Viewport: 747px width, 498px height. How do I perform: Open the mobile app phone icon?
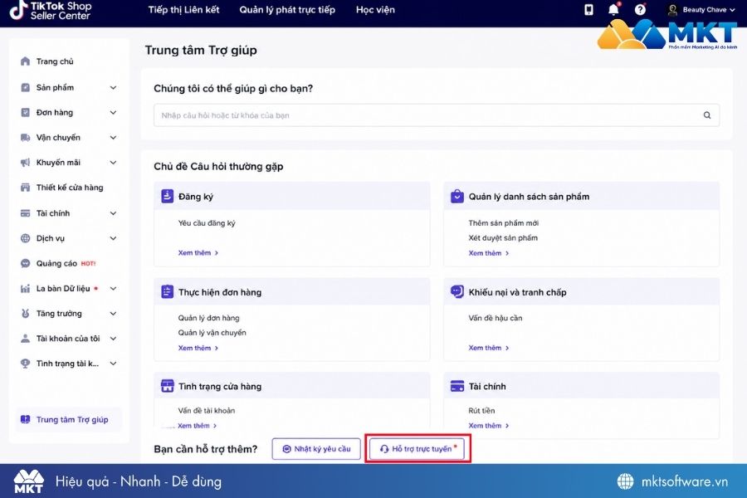coord(588,10)
